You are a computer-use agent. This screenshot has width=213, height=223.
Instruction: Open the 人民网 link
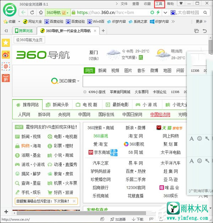click(x=24, y=115)
